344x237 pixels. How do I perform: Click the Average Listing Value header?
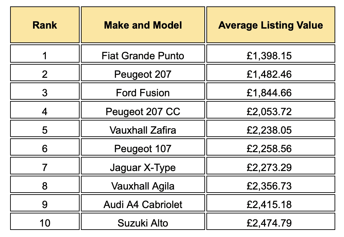[x=271, y=25]
